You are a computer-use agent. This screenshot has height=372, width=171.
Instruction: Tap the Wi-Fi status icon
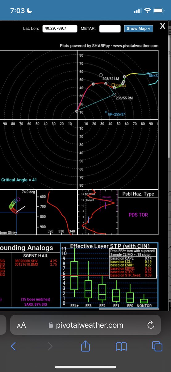[148, 11]
